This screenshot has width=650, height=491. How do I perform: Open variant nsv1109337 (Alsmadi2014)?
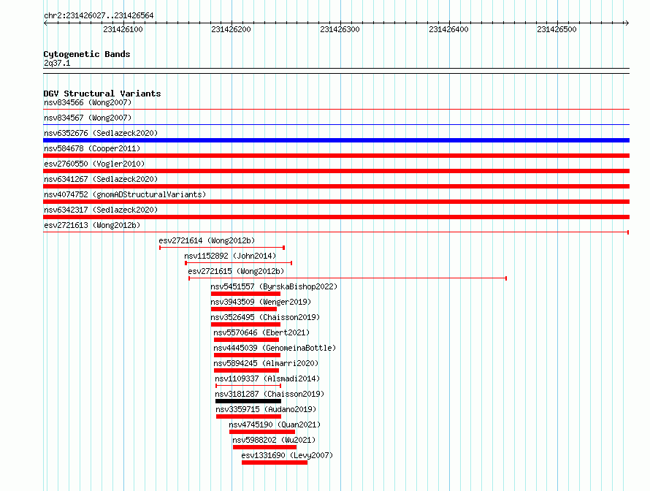(267, 378)
